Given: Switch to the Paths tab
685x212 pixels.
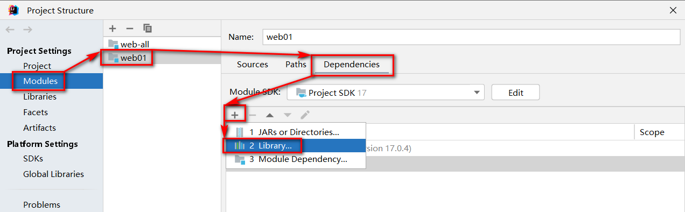Looking at the screenshot, I should (296, 65).
